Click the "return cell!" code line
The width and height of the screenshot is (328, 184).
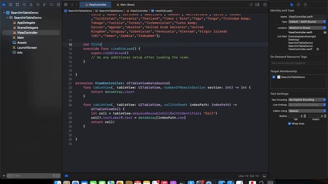click(102, 122)
